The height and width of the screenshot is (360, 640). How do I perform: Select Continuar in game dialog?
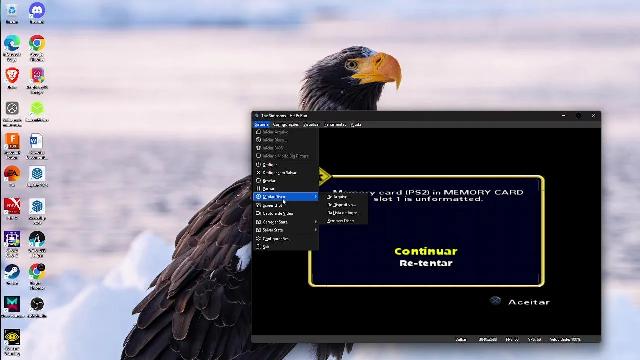click(426, 251)
